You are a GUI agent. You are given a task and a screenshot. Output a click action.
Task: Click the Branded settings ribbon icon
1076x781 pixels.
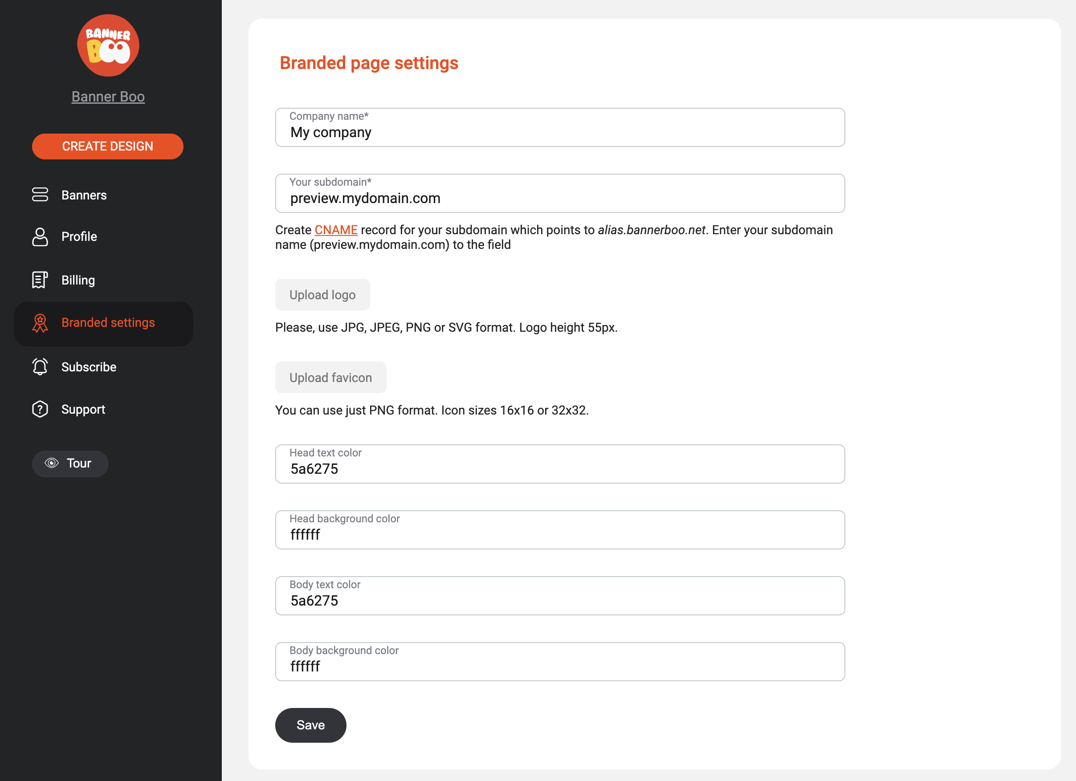coord(40,323)
